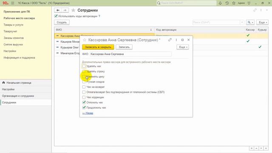The height and width of the screenshot is (153, 272).
Task: Open Еще dropdown in list toolbar
Action: tap(262, 23)
